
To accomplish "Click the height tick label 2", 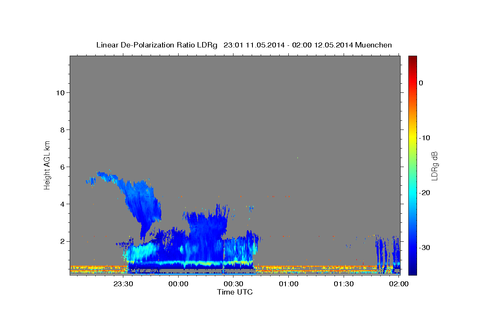I will (x=62, y=241).
